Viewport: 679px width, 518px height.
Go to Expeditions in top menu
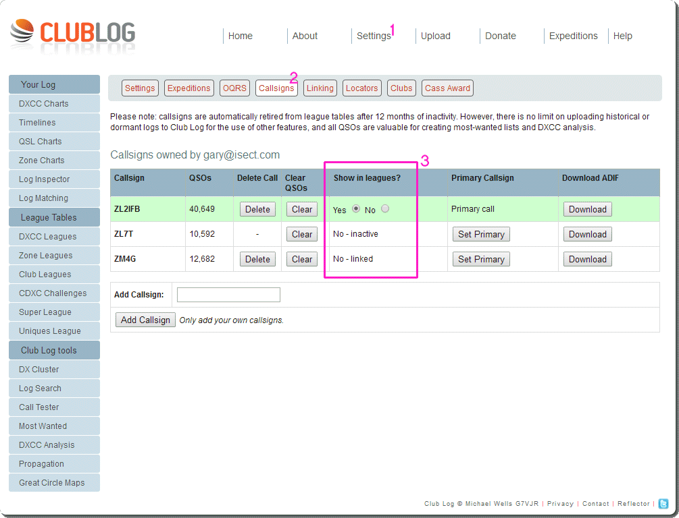click(573, 36)
